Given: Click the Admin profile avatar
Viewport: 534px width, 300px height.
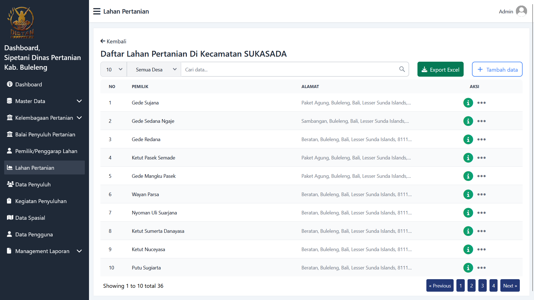Looking at the screenshot, I should [x=521, y=11].
